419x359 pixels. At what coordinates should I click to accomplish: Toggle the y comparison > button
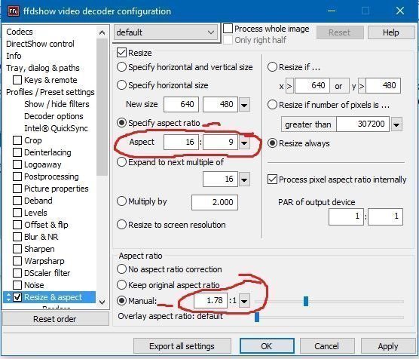[x=362, y=86]
